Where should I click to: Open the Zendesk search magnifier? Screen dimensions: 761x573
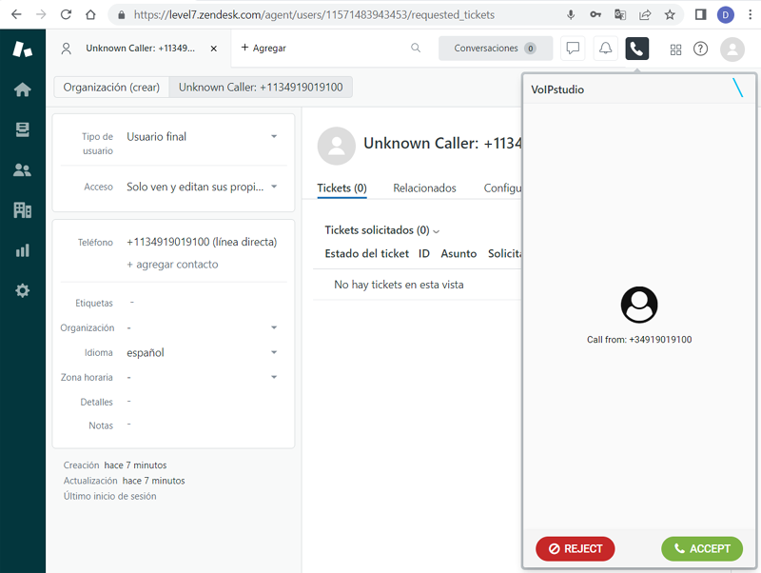click(416, 48)
